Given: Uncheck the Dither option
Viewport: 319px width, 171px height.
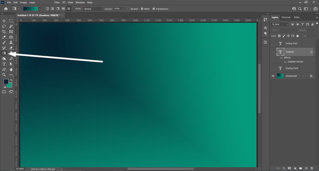Looking at the screenshot, I should click(142, 9).
